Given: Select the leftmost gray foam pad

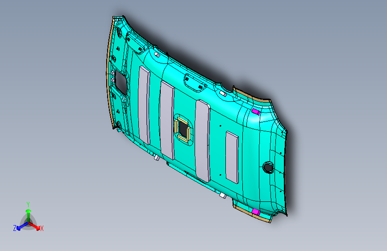Looking at the screenshot, I should point(144,105).
